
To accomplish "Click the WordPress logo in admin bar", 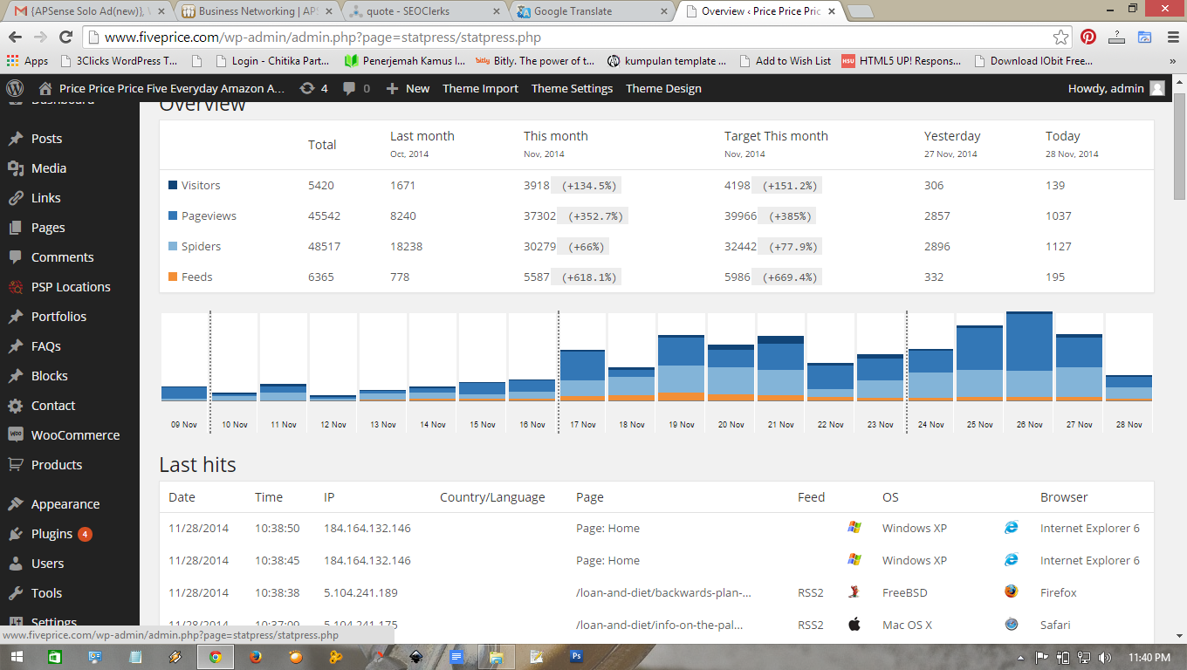I will (14, 88).
